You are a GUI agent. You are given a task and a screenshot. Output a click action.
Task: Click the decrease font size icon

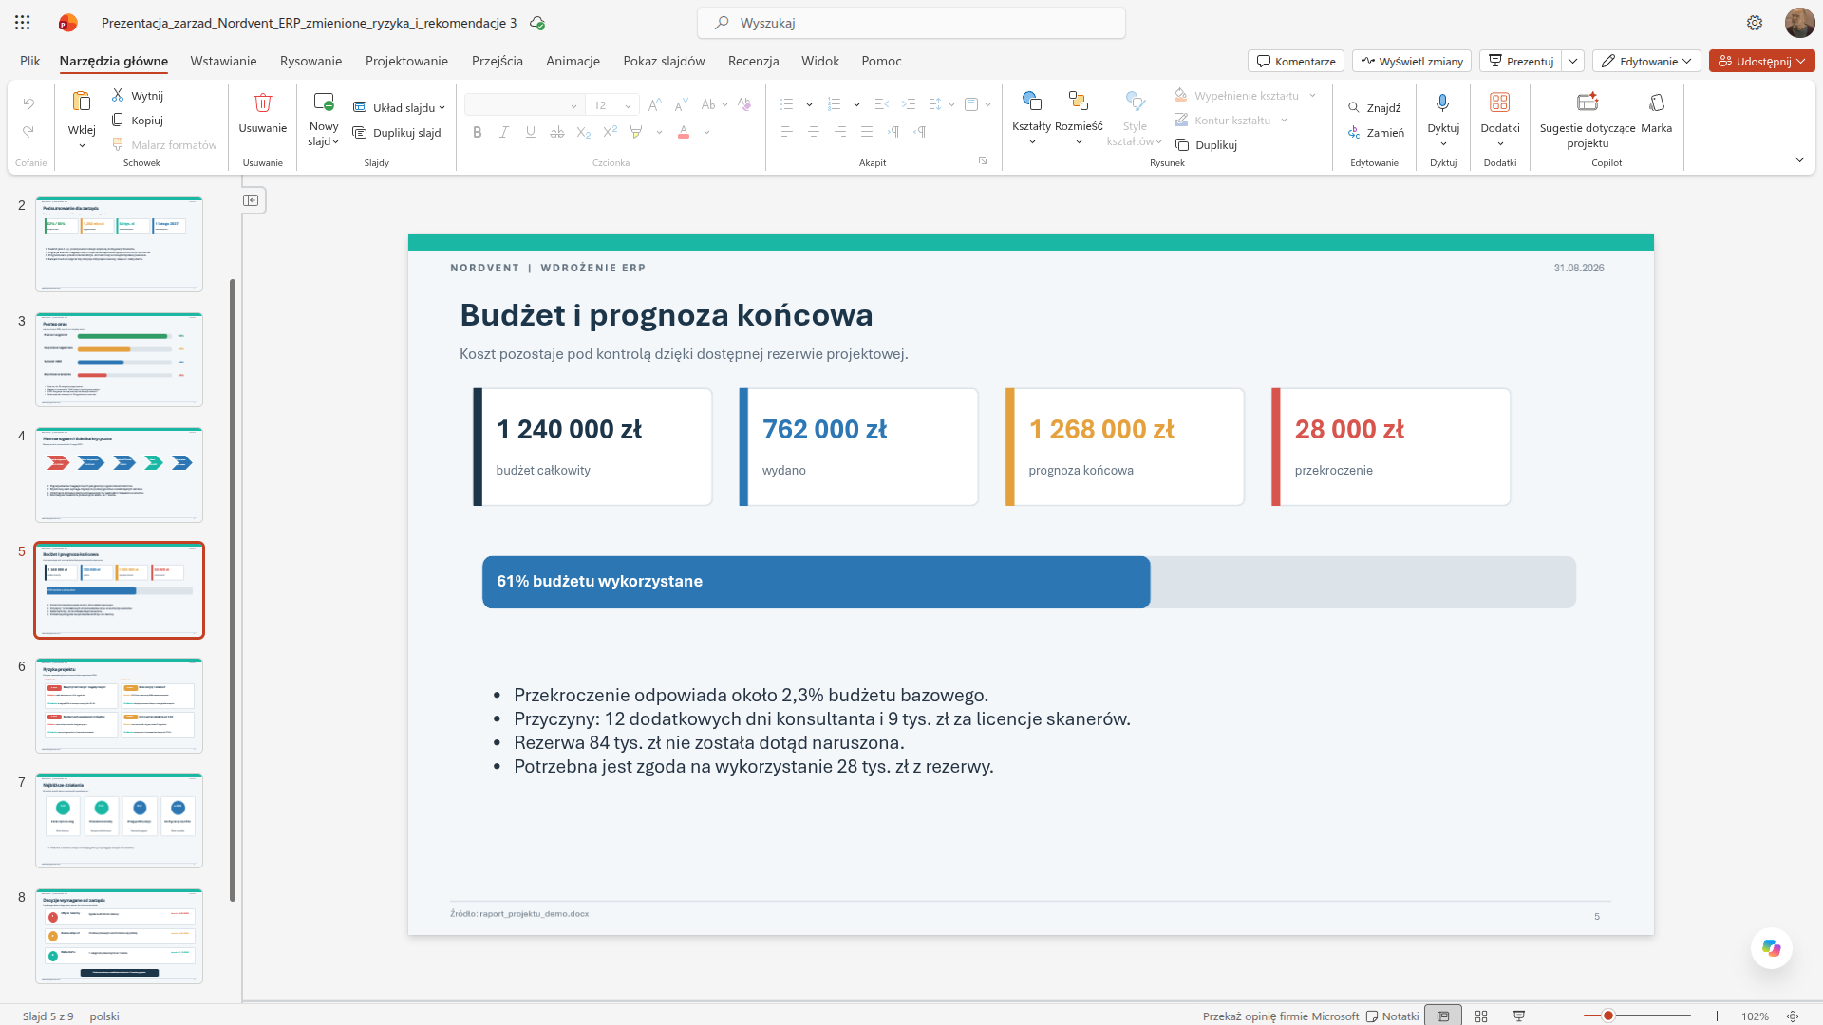(681, 104)
